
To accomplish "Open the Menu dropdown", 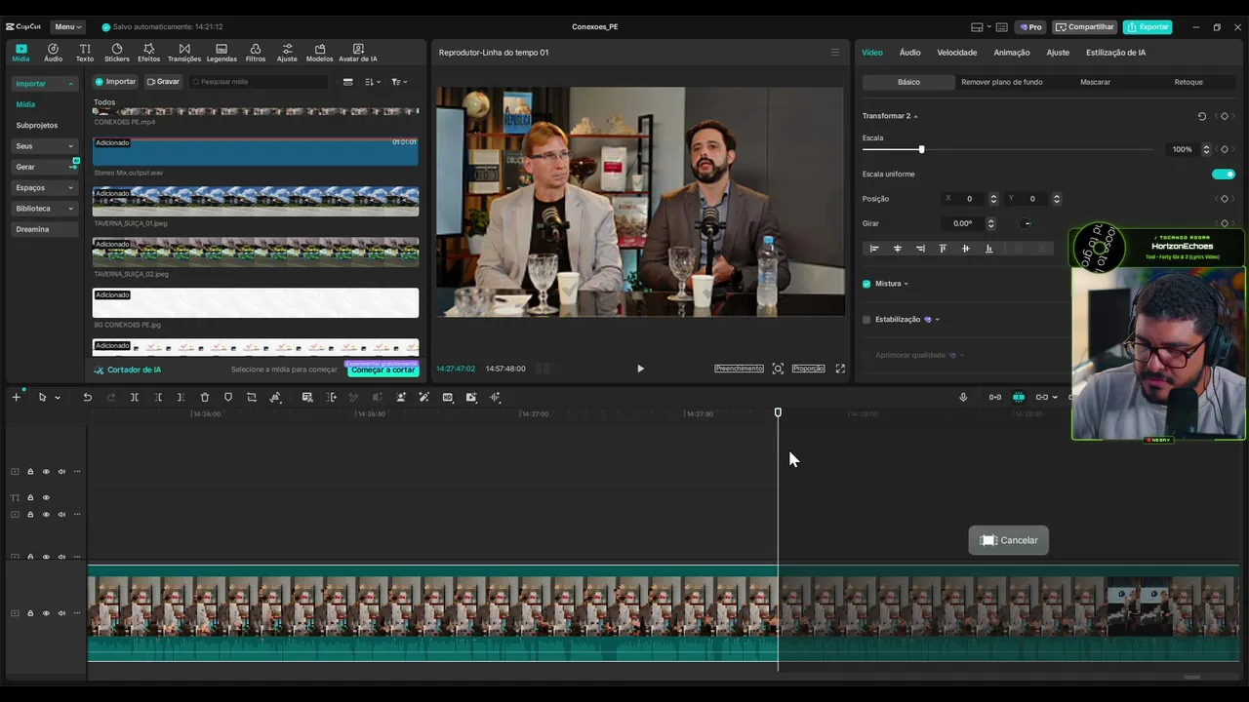I will click(67, 27).
